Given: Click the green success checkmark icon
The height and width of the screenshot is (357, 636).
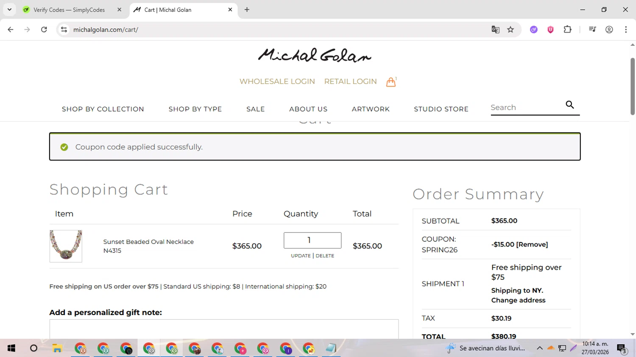Looking at the screenshot, I should point(64,147).
